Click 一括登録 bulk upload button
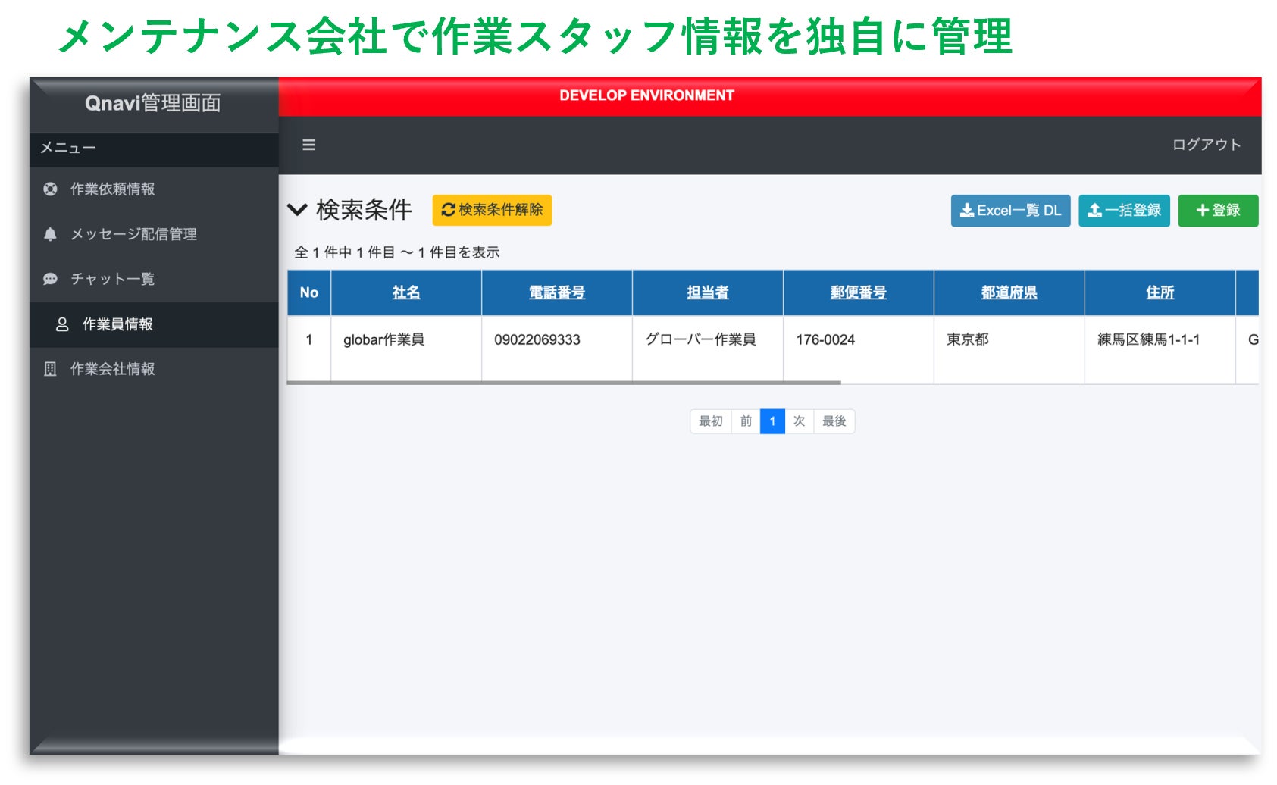 tap(1124, 211)
